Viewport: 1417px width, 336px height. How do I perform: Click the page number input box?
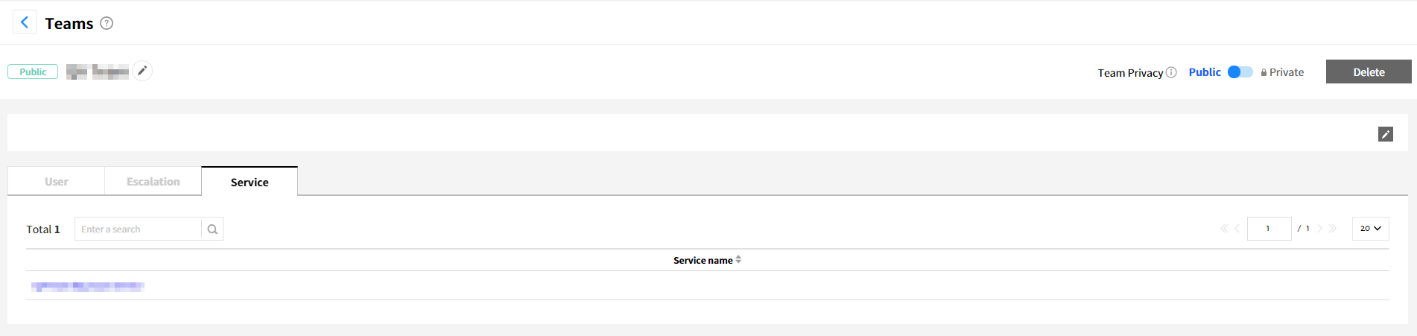[1268, 229]
